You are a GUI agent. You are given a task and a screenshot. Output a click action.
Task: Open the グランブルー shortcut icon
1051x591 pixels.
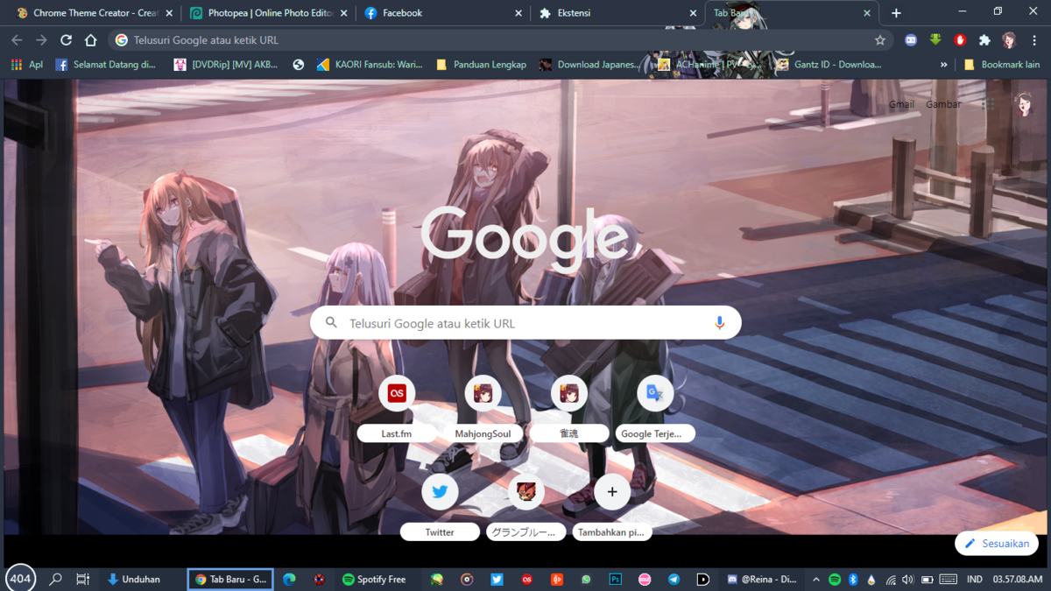525,492
